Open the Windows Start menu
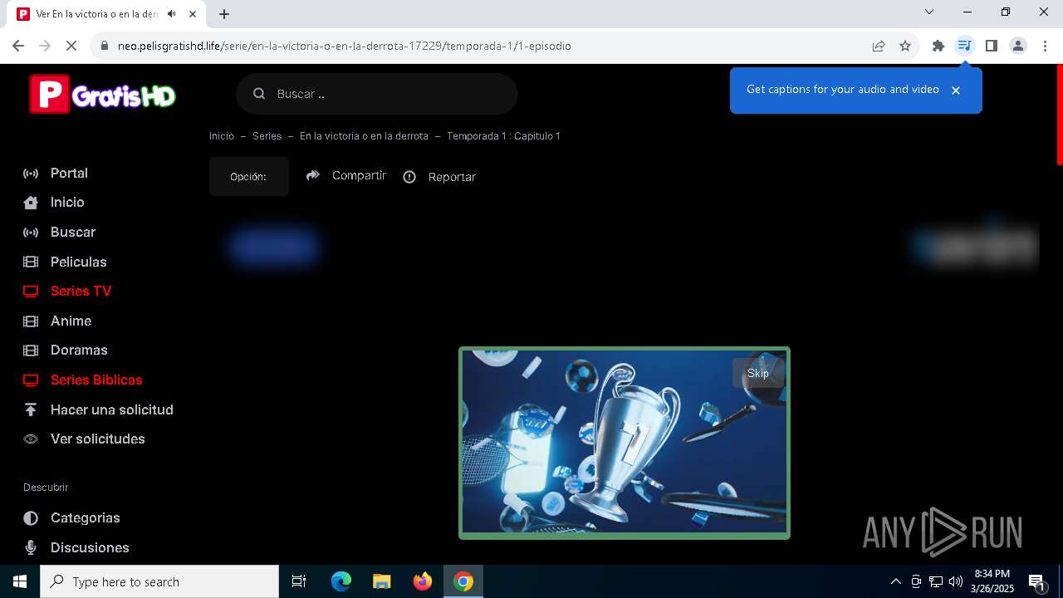Viewport: 1063px width, 598px height. [x=20, y=581]
